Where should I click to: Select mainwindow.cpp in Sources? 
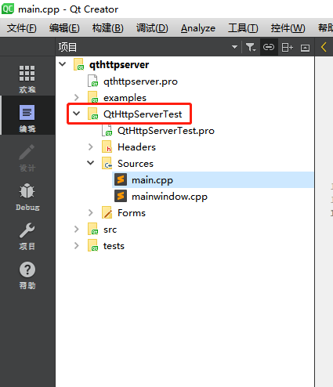[x=169, y=197]
